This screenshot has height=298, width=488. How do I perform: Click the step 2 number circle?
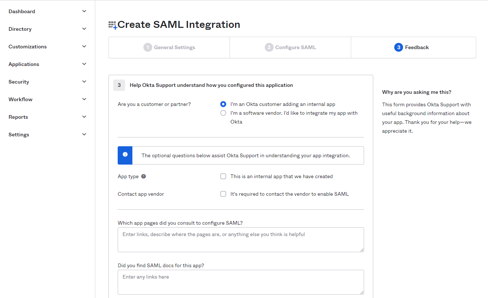[x=269, y=47]
